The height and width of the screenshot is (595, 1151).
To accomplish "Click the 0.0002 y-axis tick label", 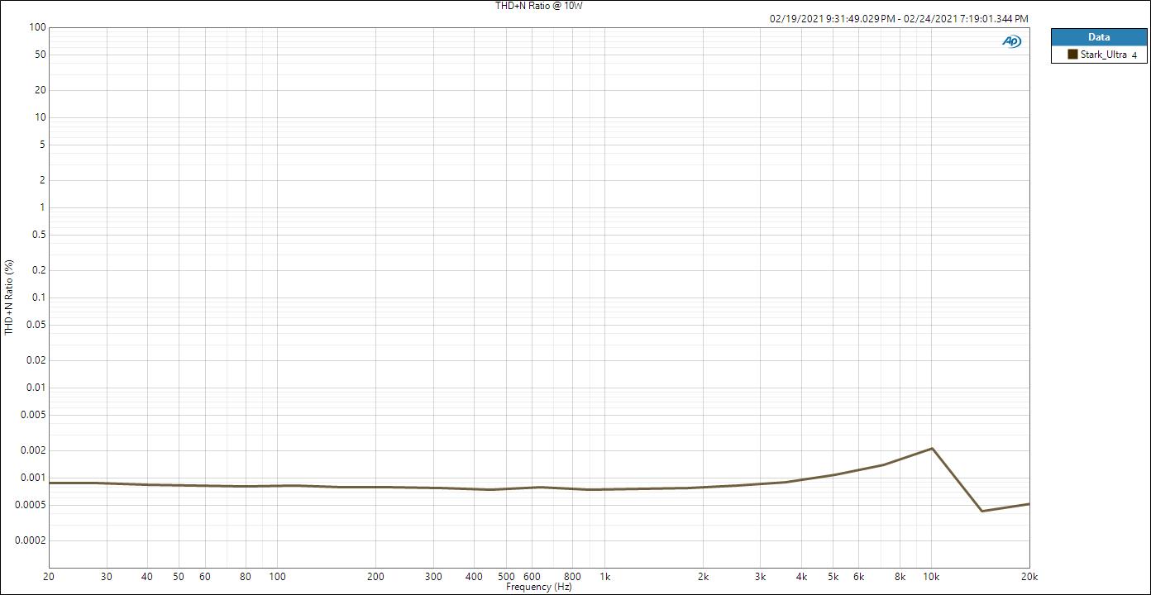I will pos(30,540).
